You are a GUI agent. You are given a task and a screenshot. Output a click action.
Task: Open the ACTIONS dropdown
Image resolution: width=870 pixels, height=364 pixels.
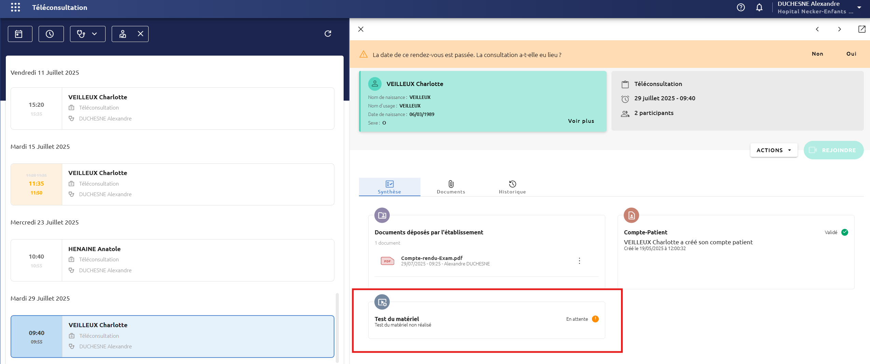point(774,150)
